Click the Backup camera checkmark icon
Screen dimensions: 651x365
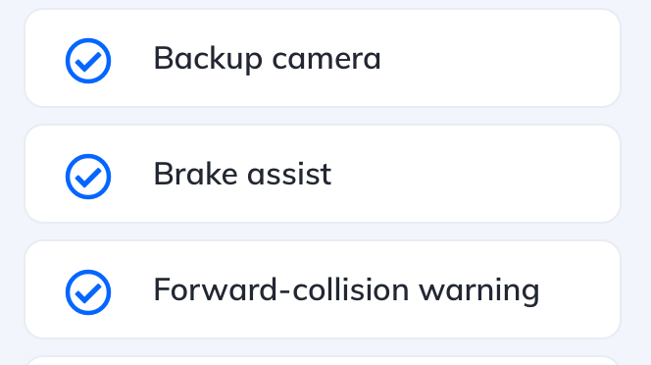[88, 61]
